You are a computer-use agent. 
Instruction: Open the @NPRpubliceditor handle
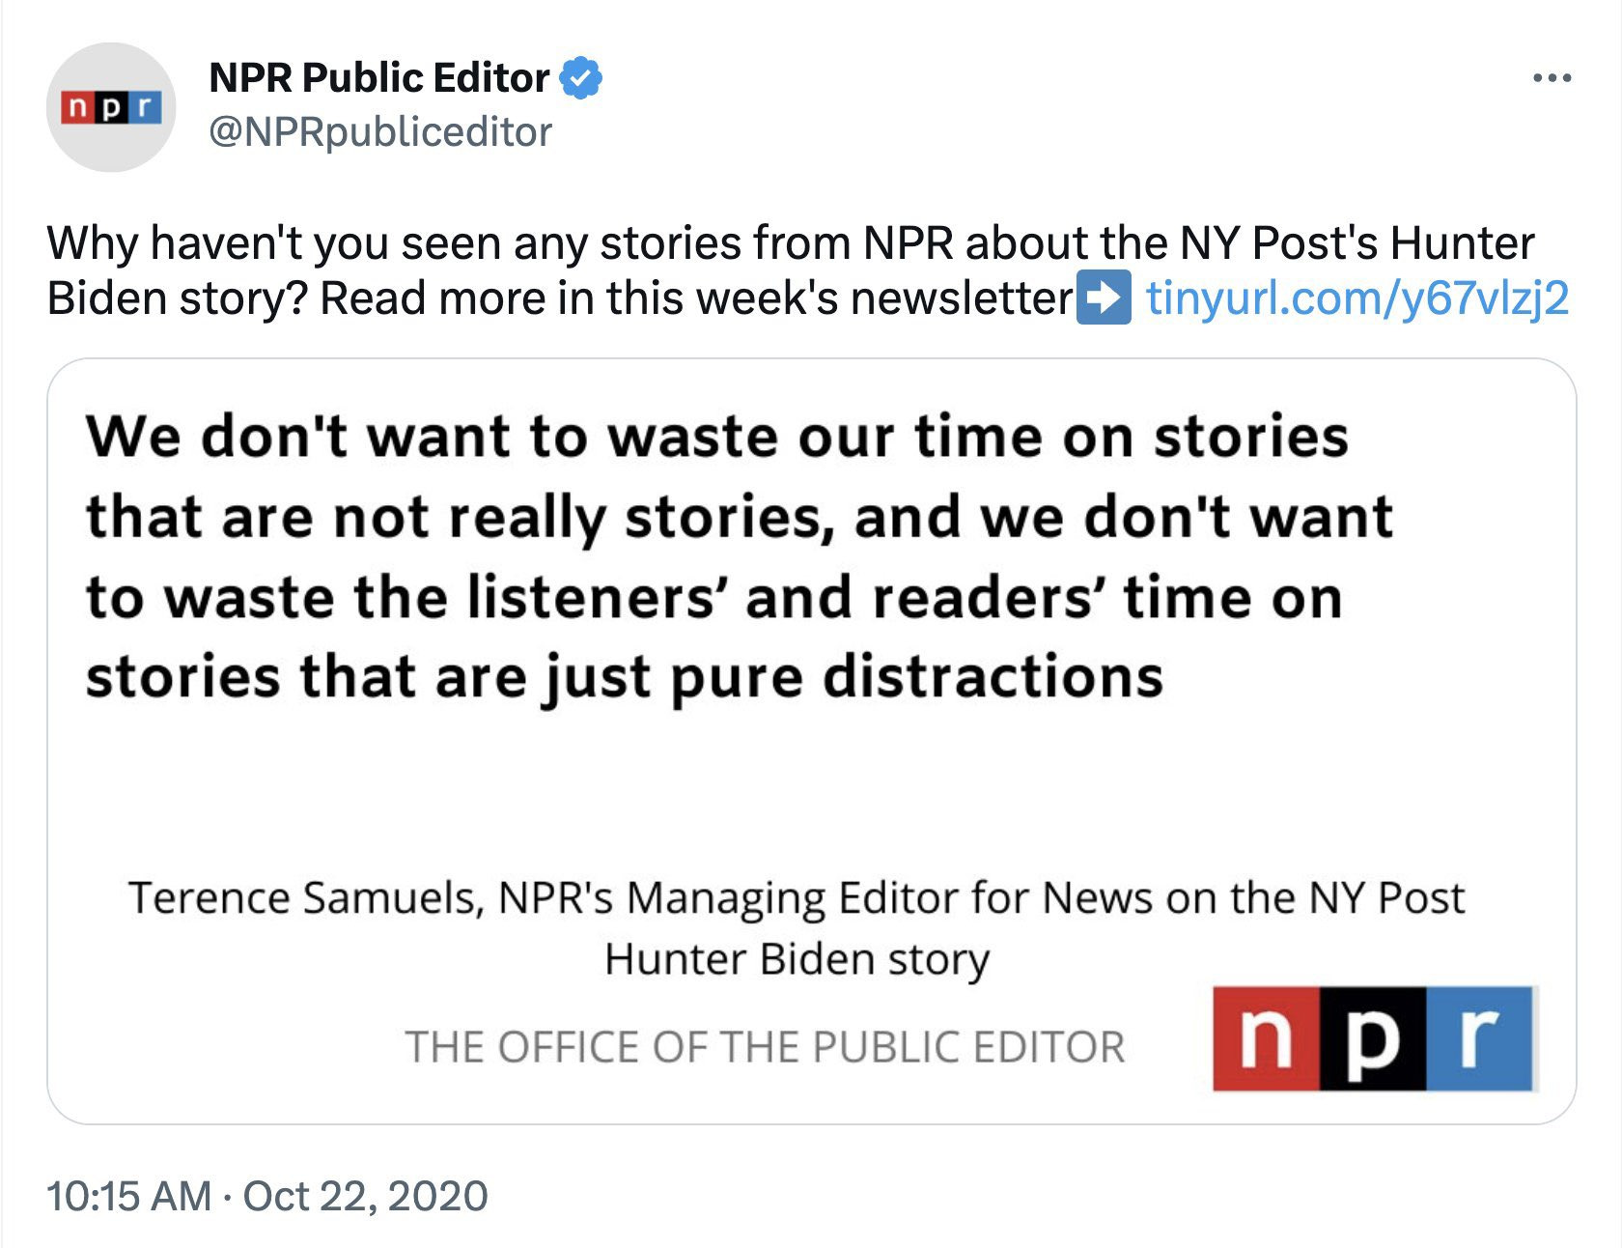coord(380,132)
